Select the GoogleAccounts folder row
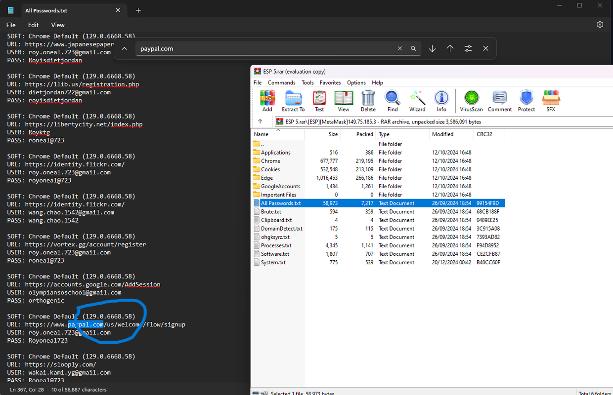 point(378,186)
